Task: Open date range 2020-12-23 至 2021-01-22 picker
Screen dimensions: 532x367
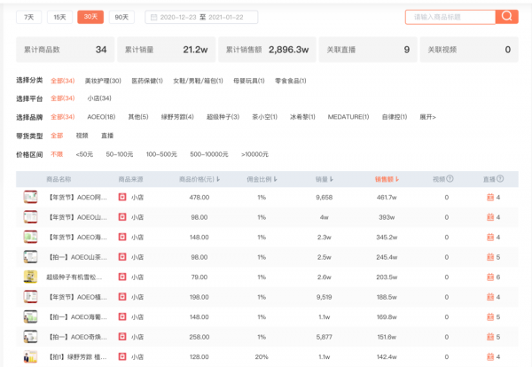Action: pos(201,18)
